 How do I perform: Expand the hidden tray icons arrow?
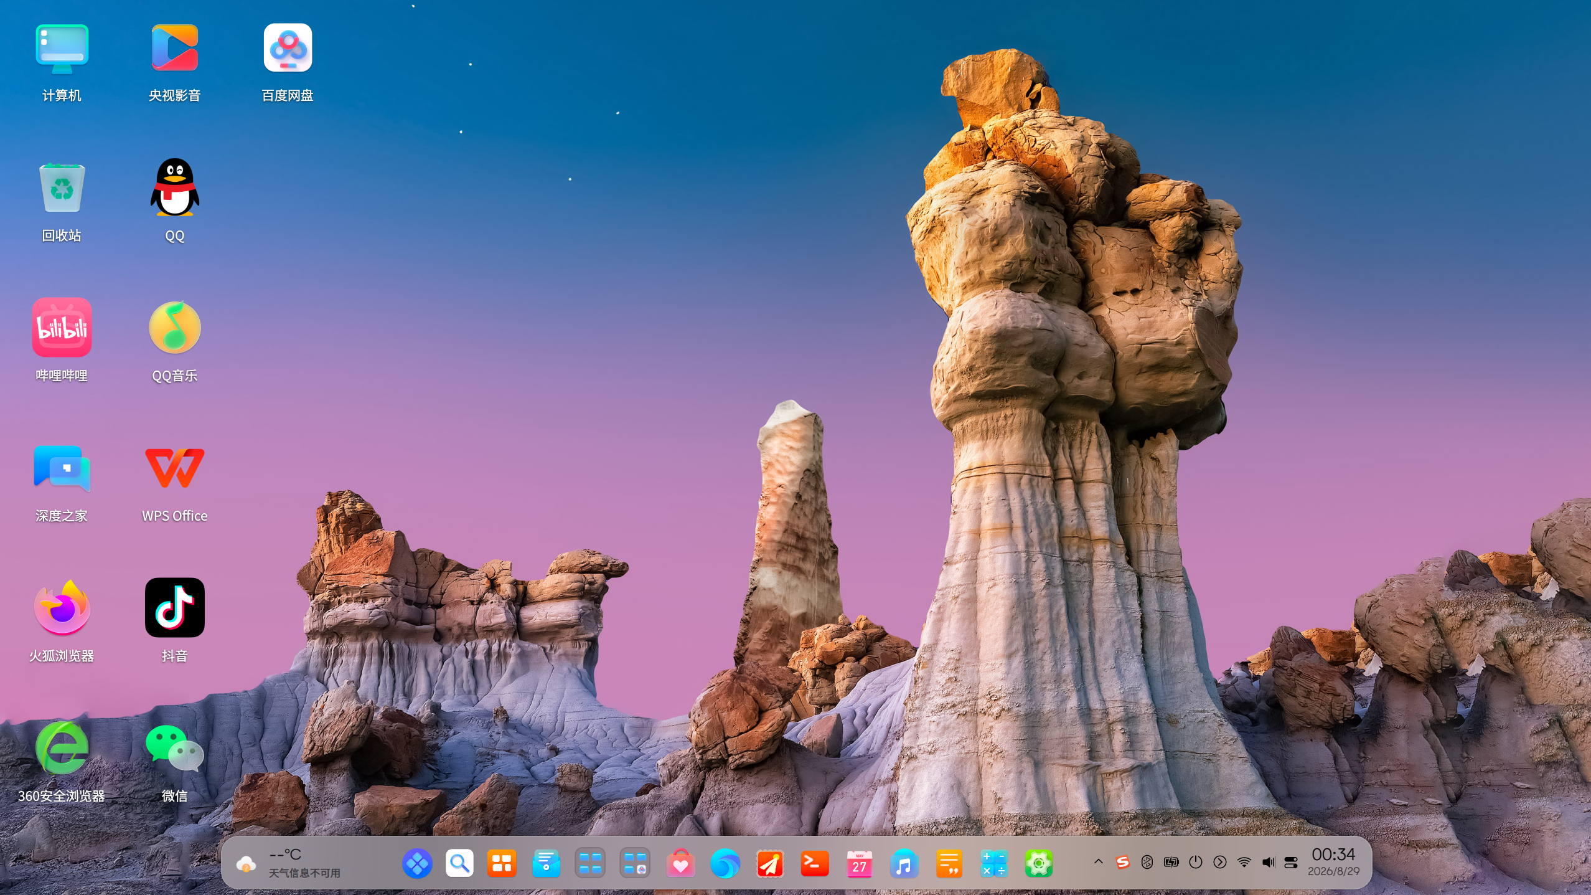[1099, 862]
